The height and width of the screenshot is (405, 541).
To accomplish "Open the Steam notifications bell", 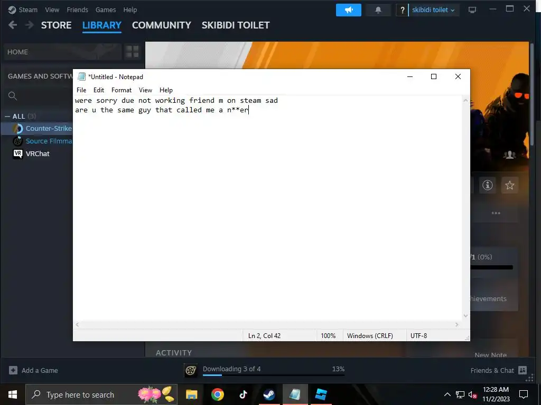I will pos(378,10).
